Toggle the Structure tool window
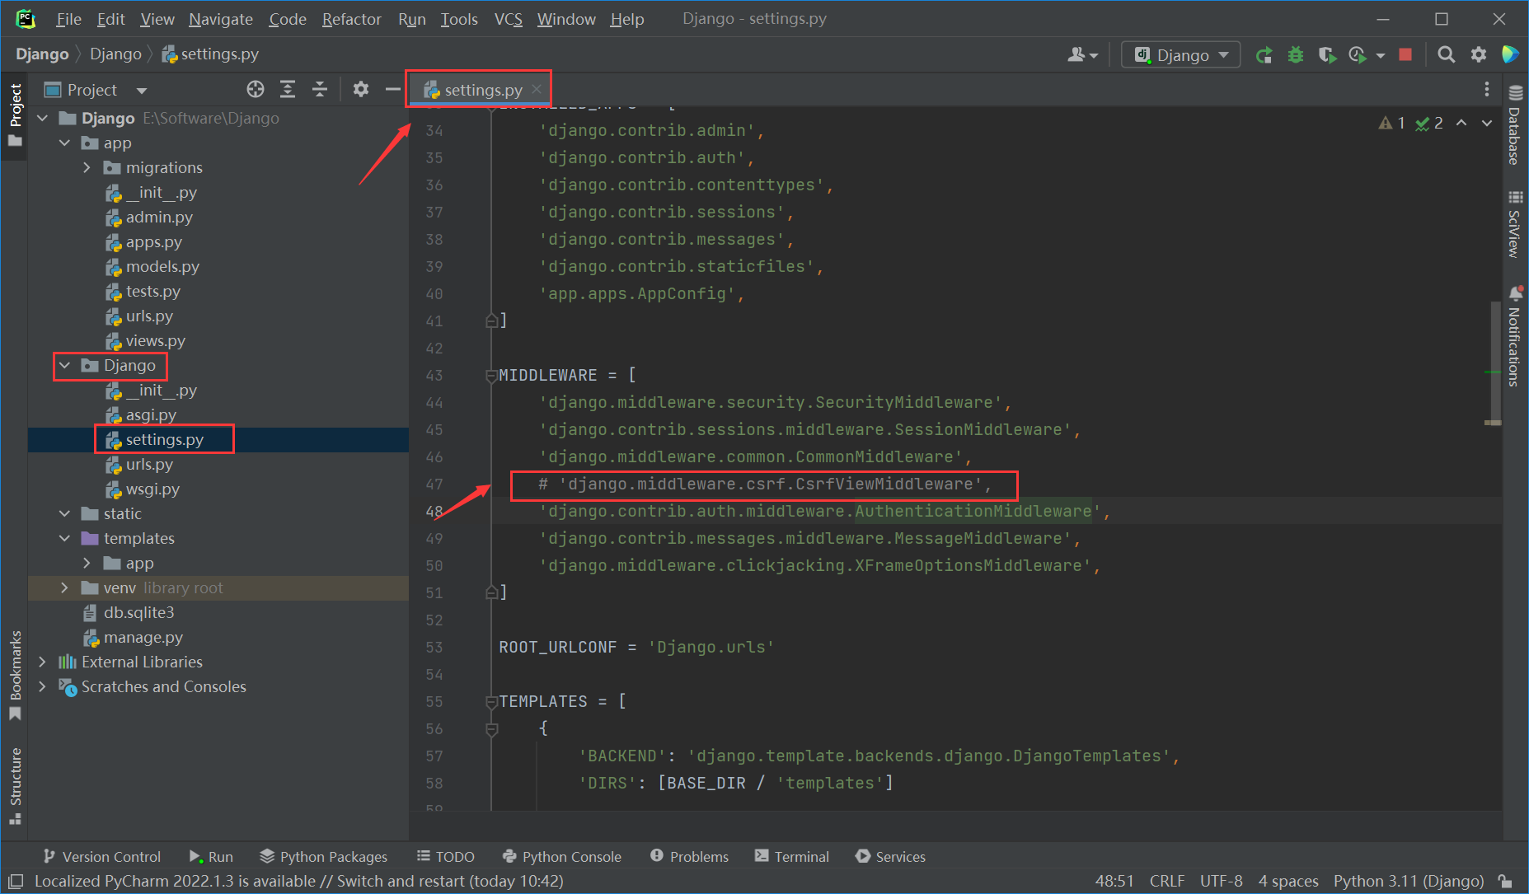 [15, 785]
